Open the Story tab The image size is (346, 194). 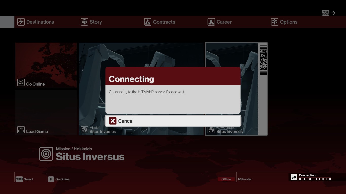pyautogui.click(x=95, y=22)
